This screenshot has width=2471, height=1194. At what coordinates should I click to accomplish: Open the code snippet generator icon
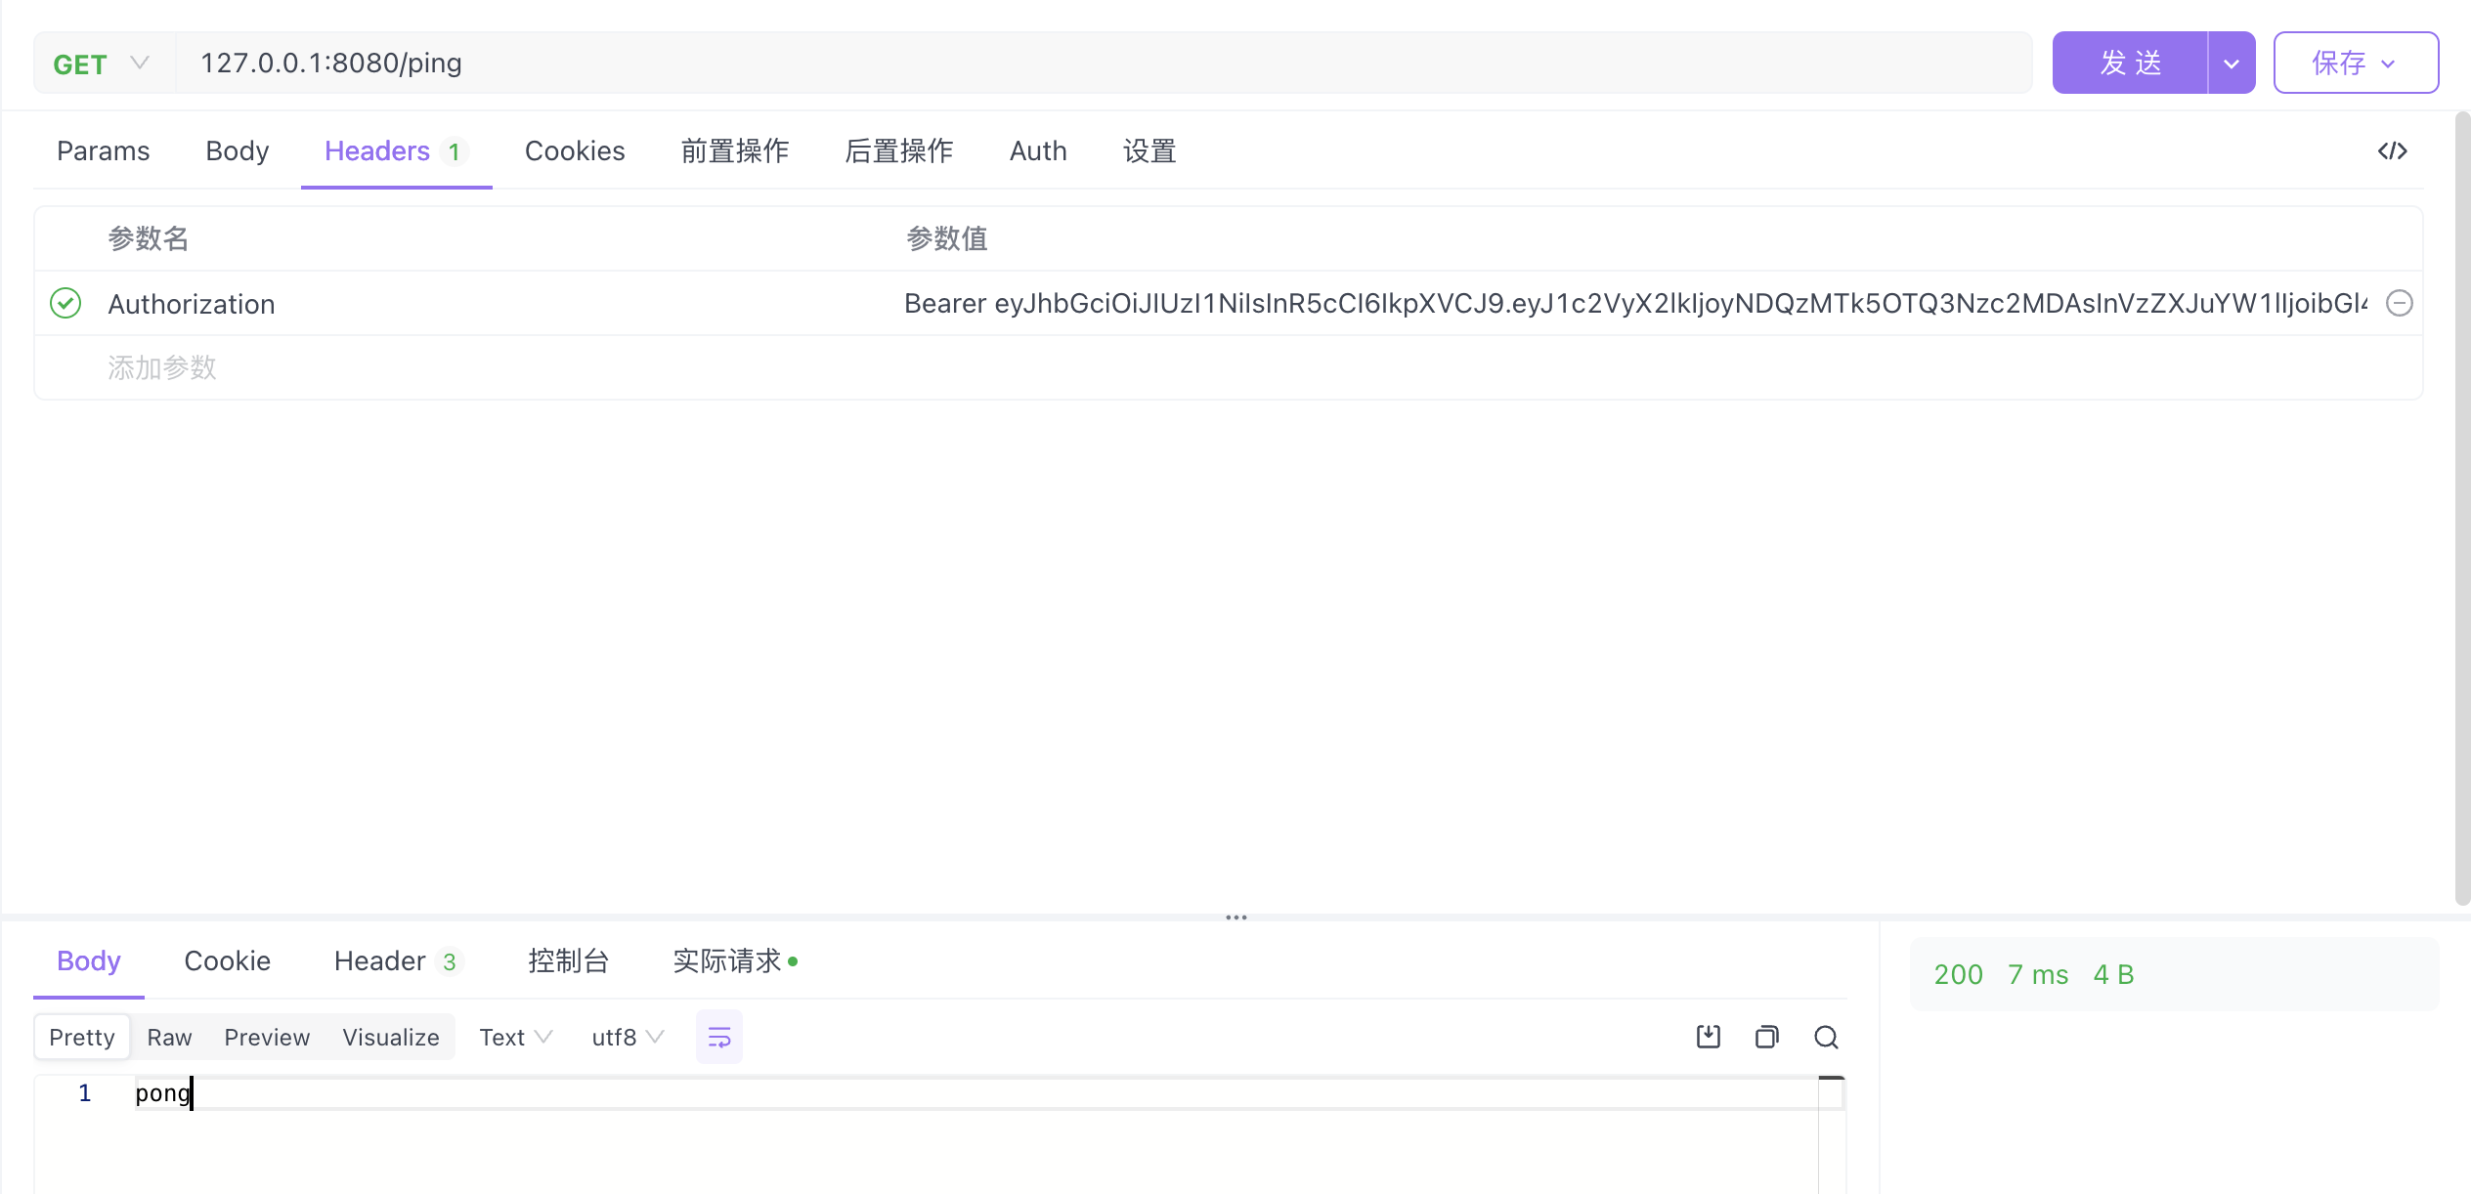tap(2392, 150)
